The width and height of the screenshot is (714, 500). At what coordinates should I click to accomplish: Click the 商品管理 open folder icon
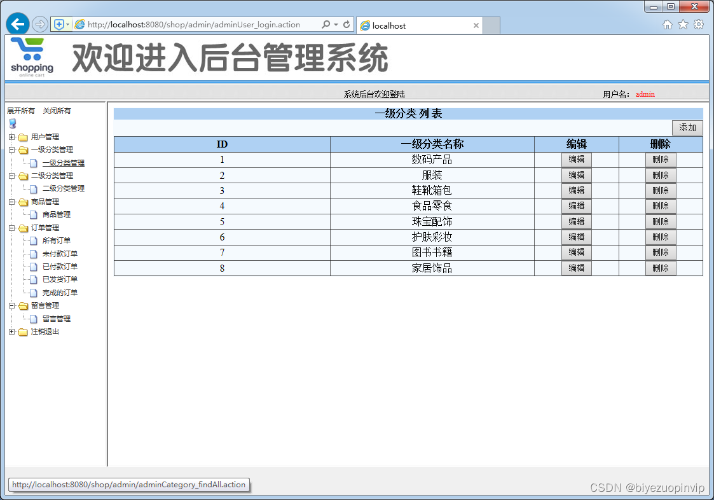[x=24, y=202]
